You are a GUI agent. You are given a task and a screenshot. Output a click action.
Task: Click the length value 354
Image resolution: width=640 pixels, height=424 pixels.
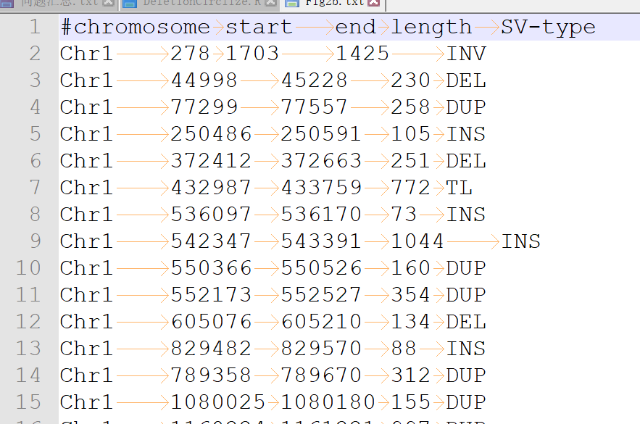pos(411,295)
